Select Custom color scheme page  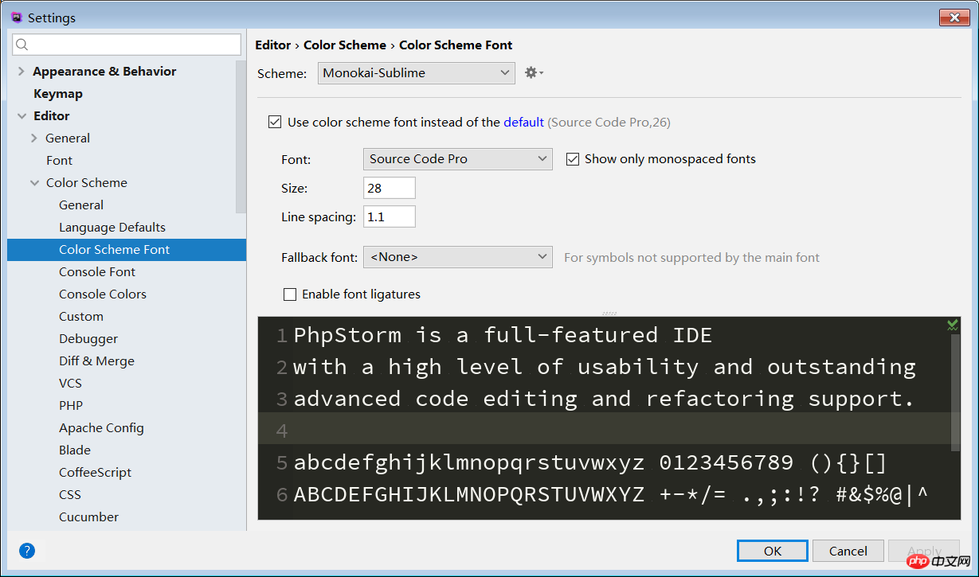click(81, 317)
